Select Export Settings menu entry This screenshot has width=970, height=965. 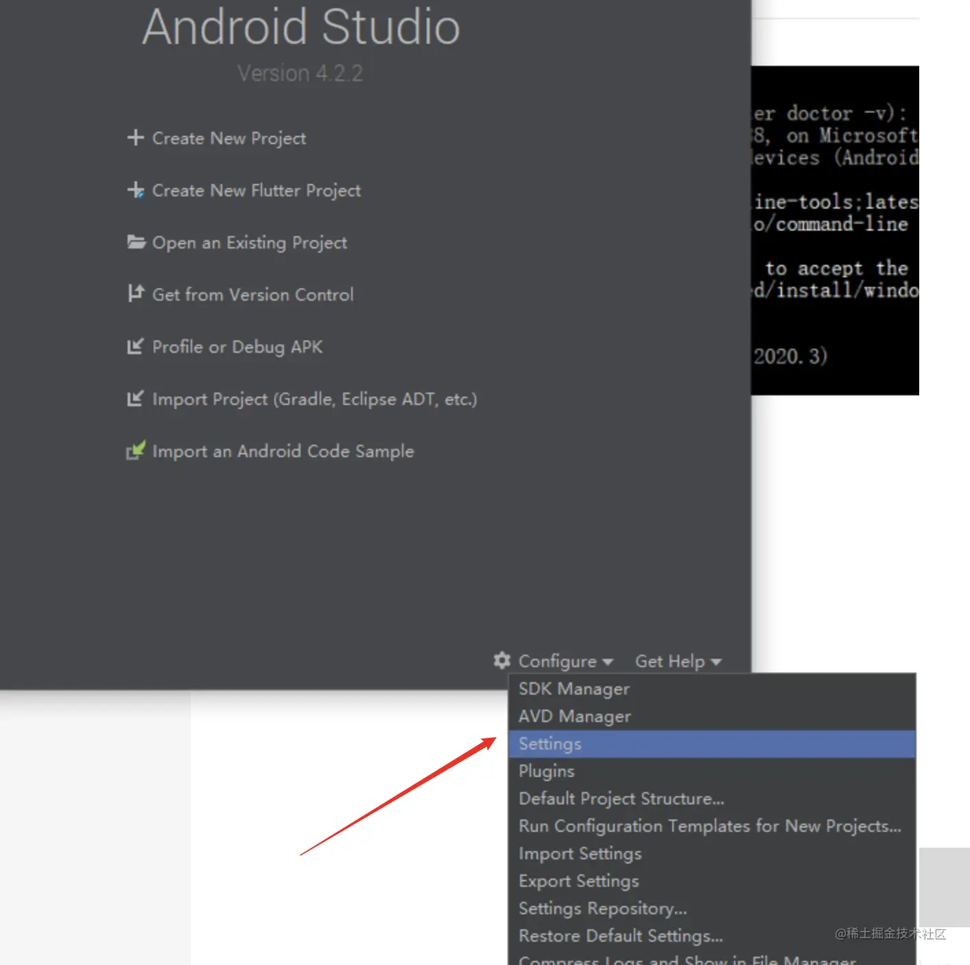tap(712, 881)
